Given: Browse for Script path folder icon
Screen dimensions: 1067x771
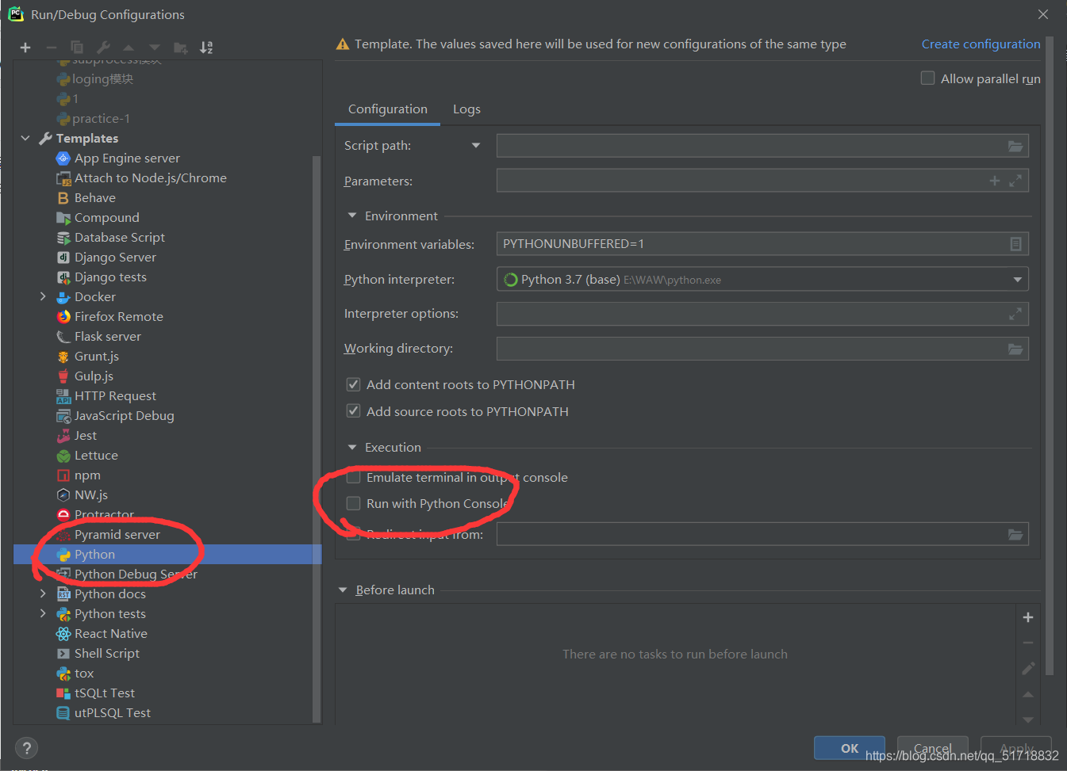Looking at the screenshot, I should click(1015, 146).
